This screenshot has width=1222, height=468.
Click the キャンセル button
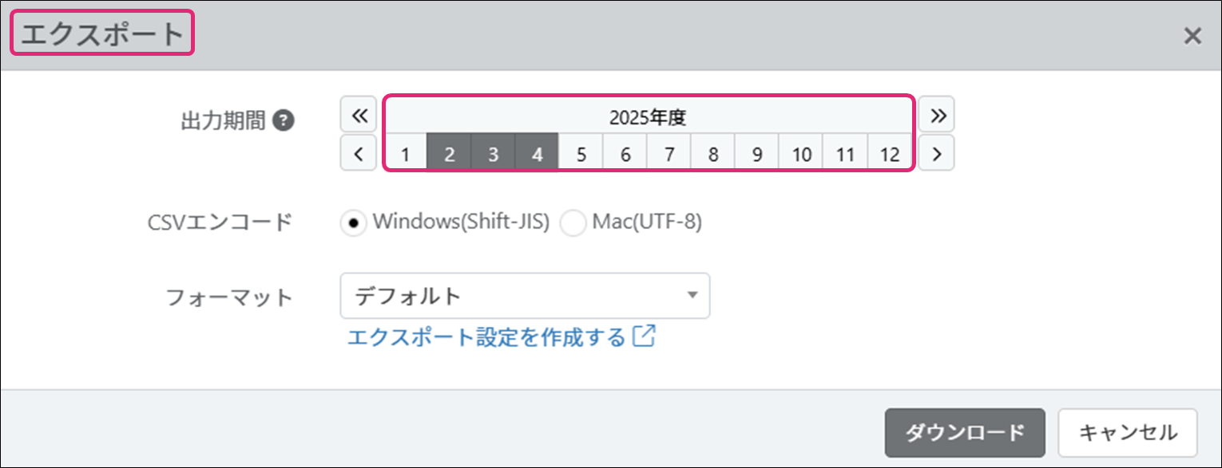pos(1128,433)
